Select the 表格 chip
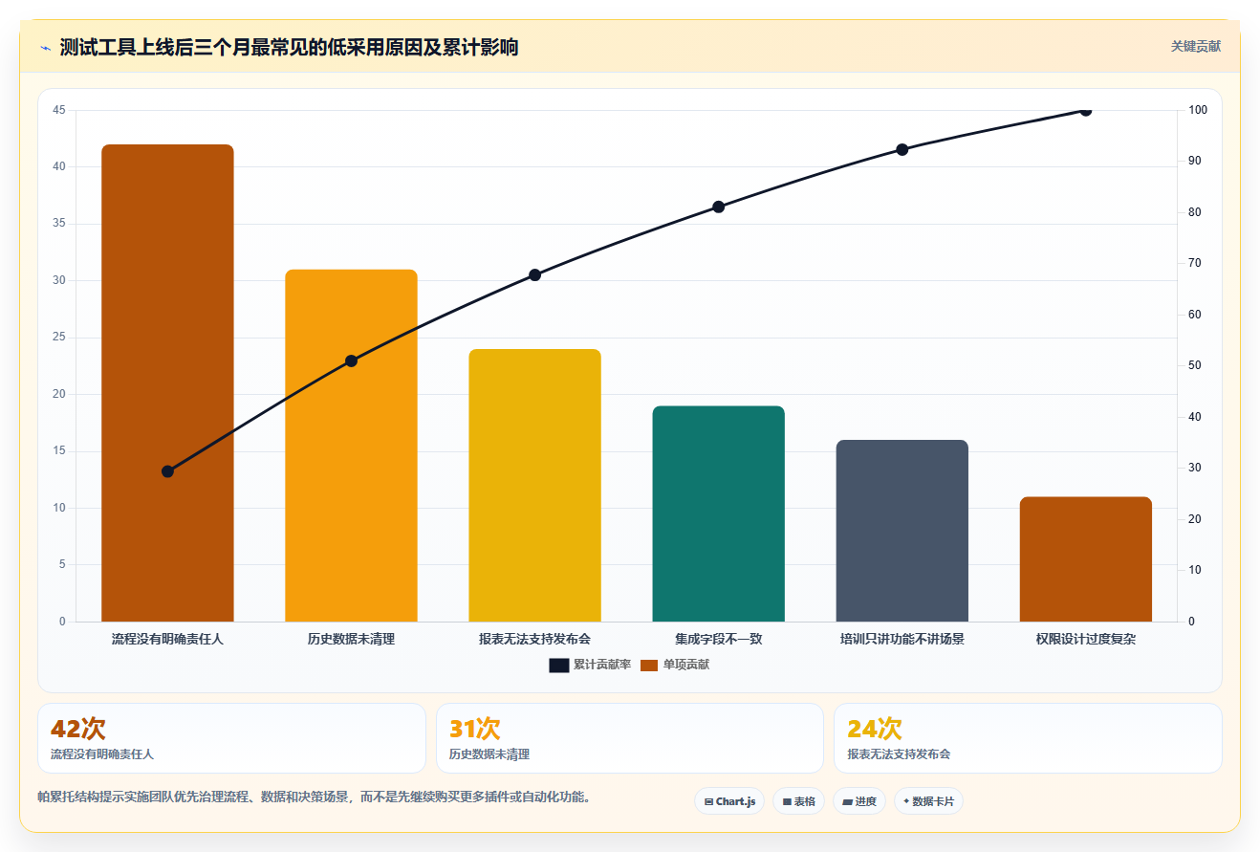This screenshot has width=1260, height=852. 798,801
